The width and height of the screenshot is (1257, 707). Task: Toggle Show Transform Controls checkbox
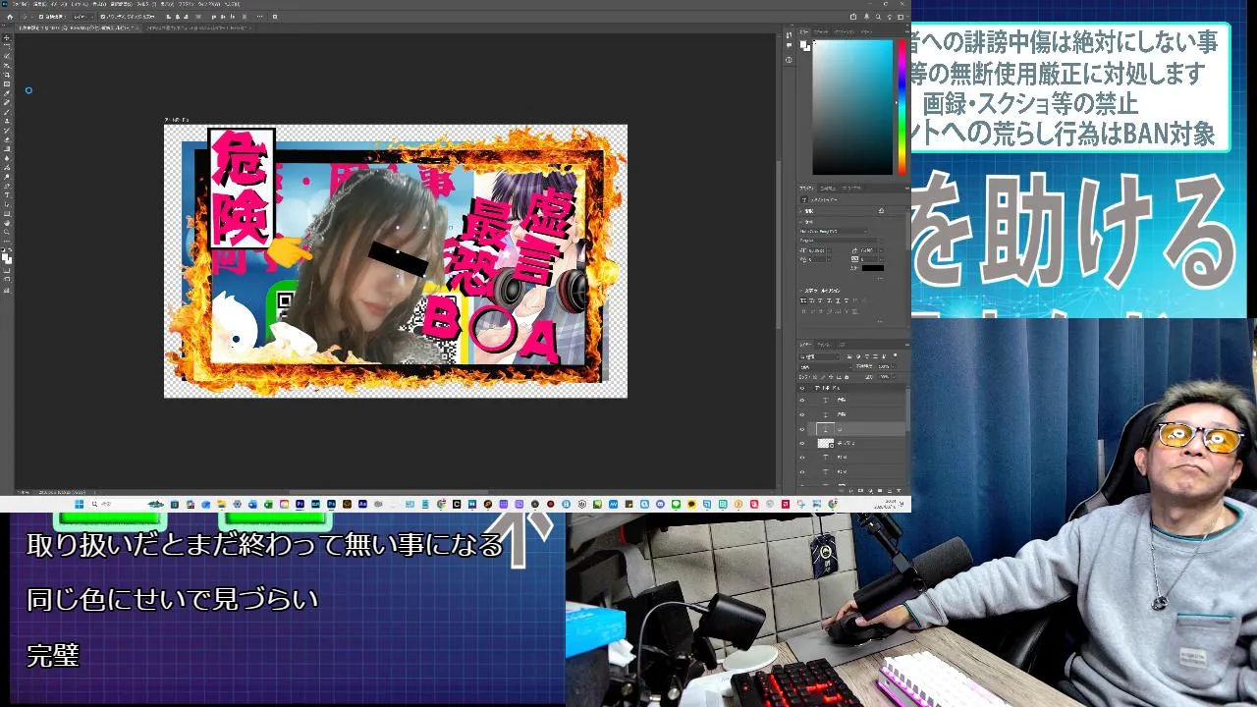click(x=103, y=17)
